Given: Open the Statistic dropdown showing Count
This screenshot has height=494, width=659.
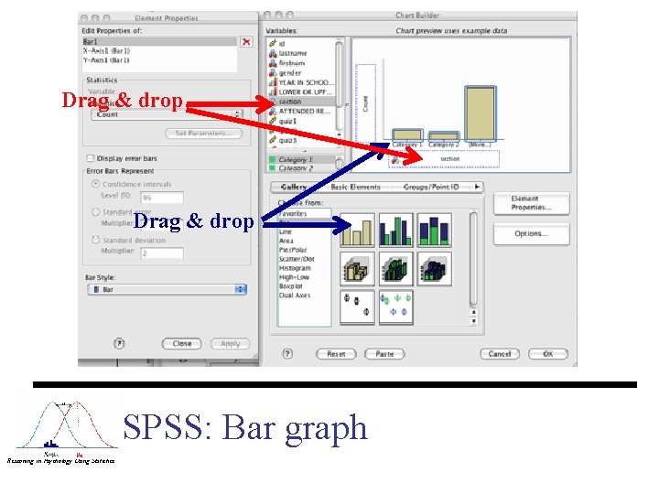Looking at the screenshot, I should tap(167, 114).
